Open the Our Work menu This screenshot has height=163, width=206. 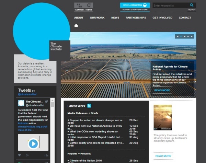coord(97,18)
